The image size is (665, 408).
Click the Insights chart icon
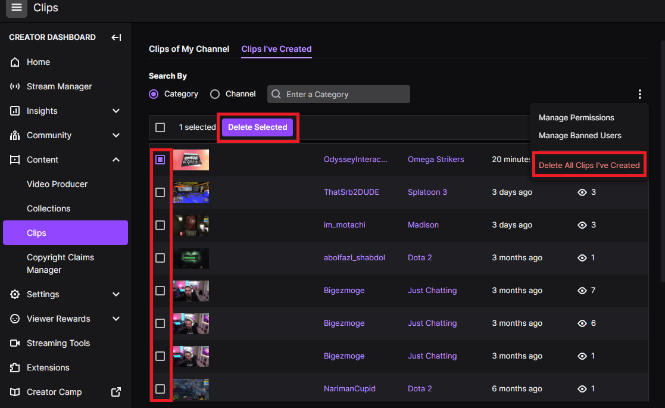click(x=15, y=111)
